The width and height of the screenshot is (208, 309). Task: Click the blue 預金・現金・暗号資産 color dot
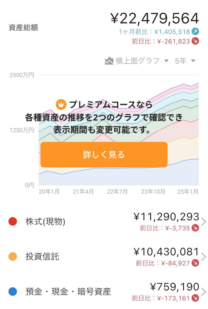[x=13, y=292]
